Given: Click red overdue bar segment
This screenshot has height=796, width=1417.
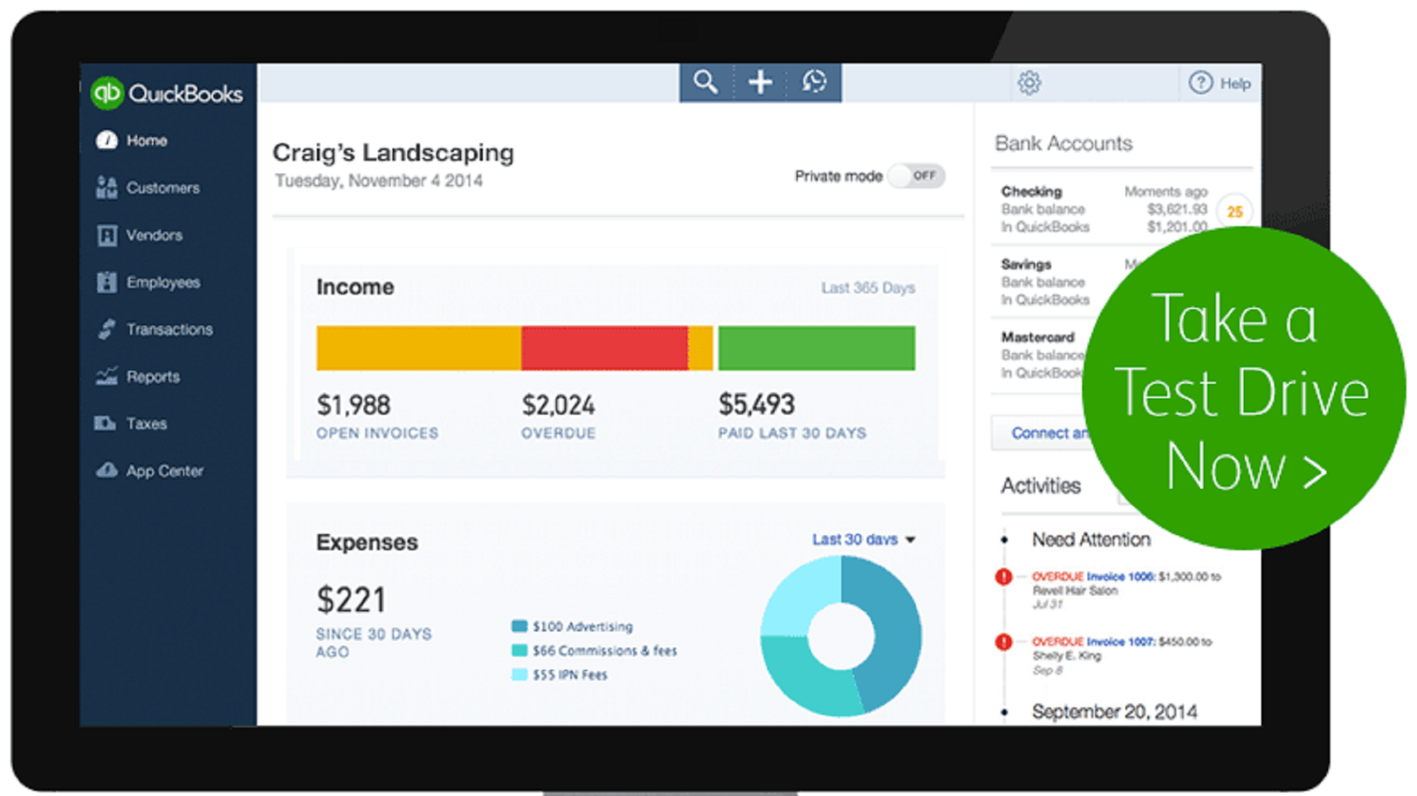Looking at the screenshot, I should coord(605,348).
